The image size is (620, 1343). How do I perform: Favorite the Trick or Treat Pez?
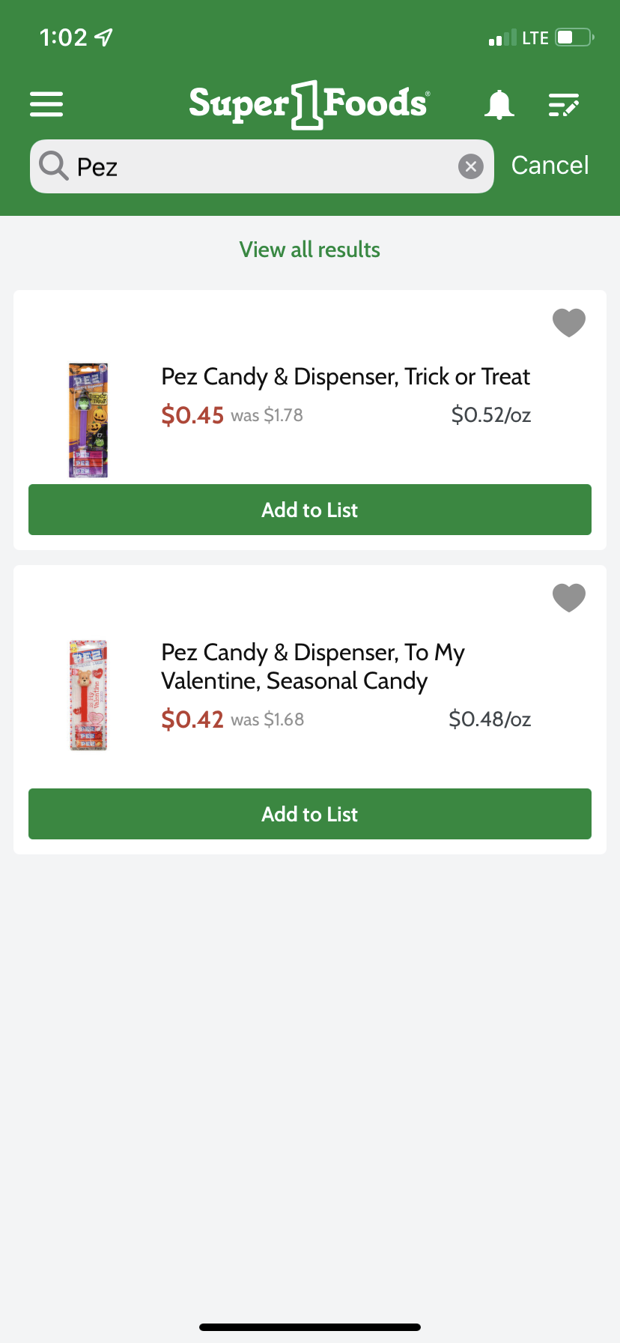coord(568,323)
